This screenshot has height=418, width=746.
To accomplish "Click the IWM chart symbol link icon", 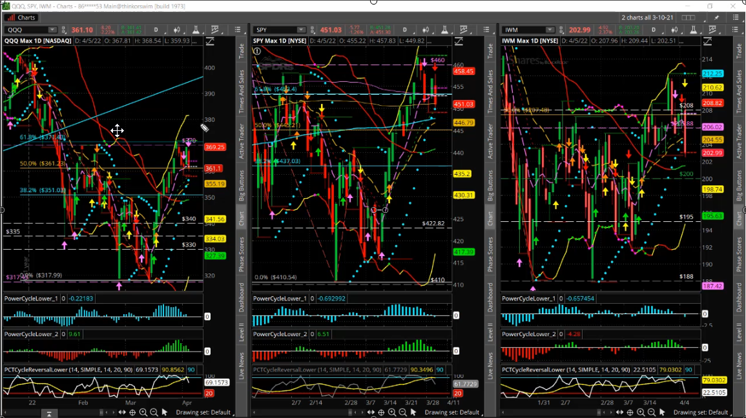I will tap(561, 30).
